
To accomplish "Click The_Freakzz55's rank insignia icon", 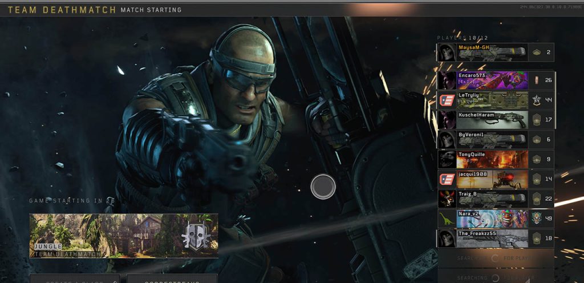I will click(x=536, y=238).
